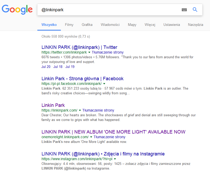Open LINKIN PARK Instagram result title
Viewport: 210px width, 174px height.
(x=103, y=154)
